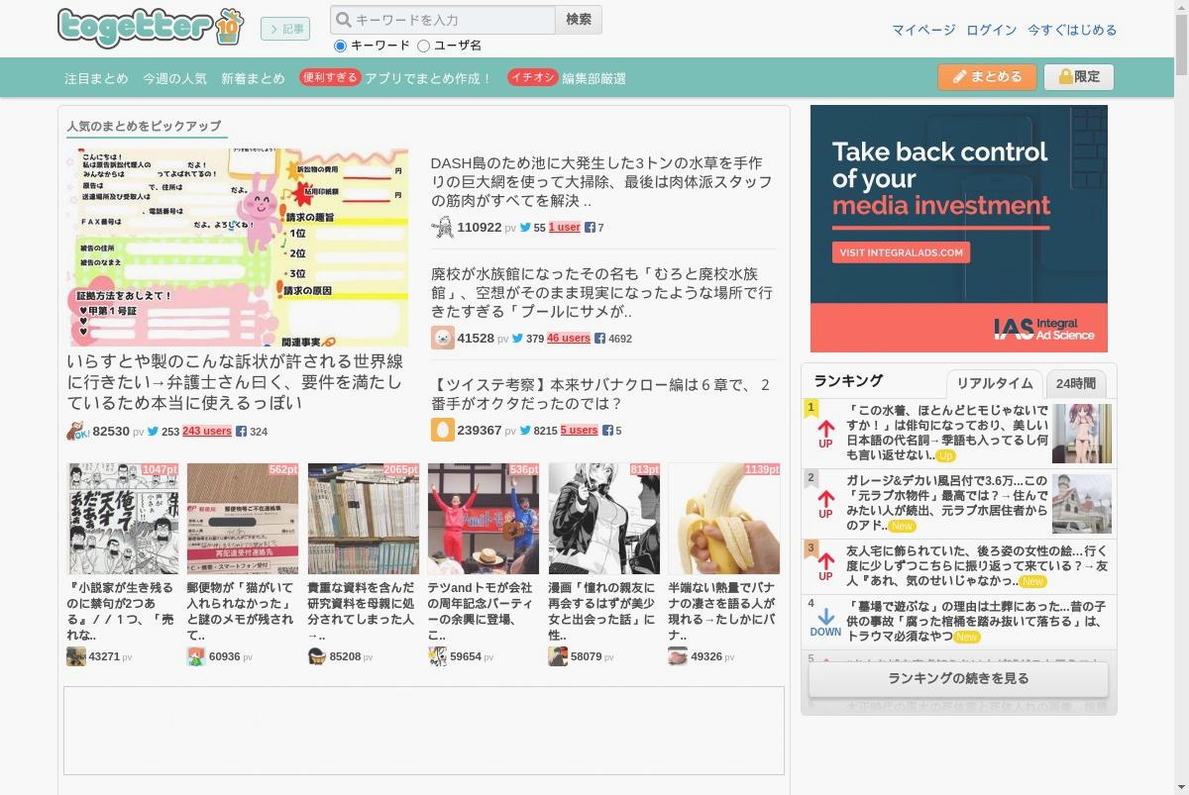Open 813pt manga girl thumbnail

(x=604, y=519)
